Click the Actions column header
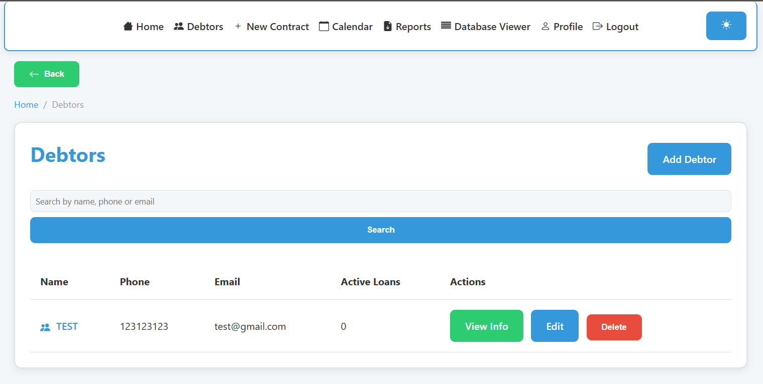The width and height of the screenshot is (763, 384). coord(468,282)
